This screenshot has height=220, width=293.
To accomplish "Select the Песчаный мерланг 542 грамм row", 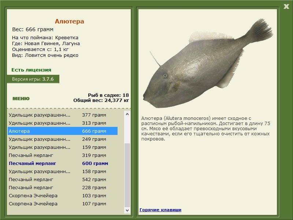I will click(63, 179).
